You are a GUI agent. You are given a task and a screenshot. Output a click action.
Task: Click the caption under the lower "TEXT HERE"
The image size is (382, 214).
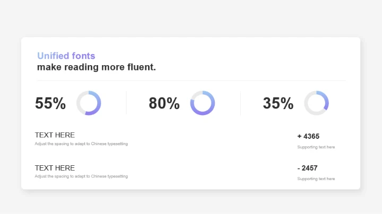point(81,176)
